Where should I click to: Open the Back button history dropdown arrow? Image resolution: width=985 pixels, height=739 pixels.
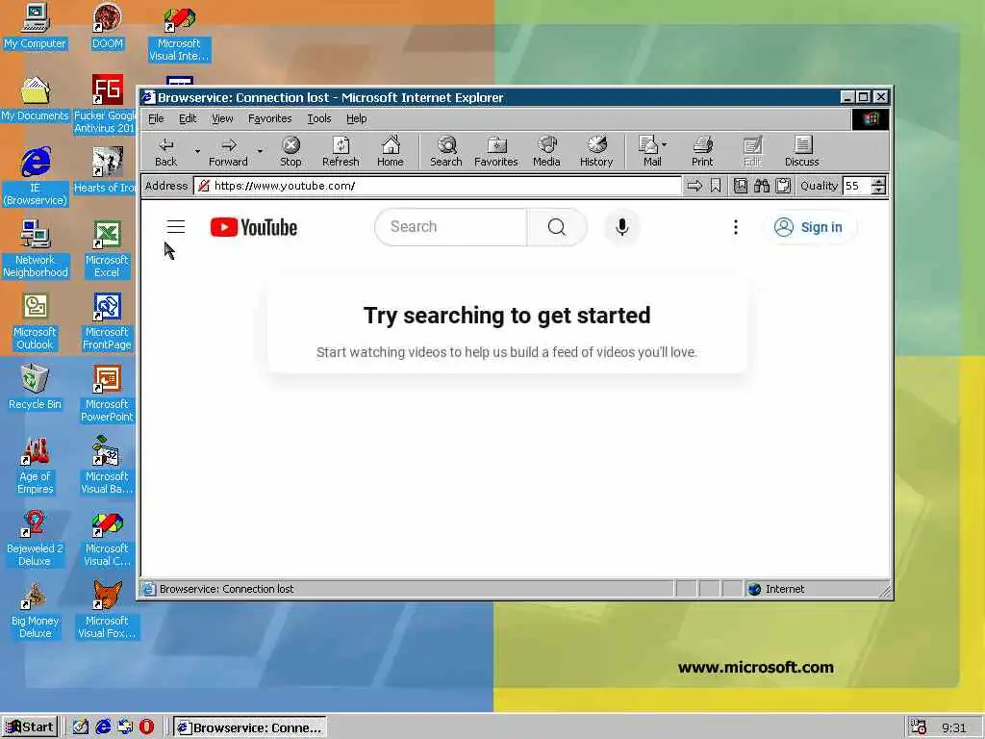click(x=197, y=151)
